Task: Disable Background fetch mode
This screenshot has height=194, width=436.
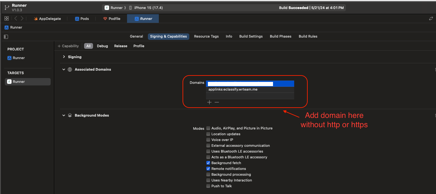Action: coord(208,163)
